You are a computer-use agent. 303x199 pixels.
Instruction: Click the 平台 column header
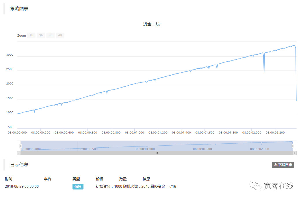pos(48,179)
